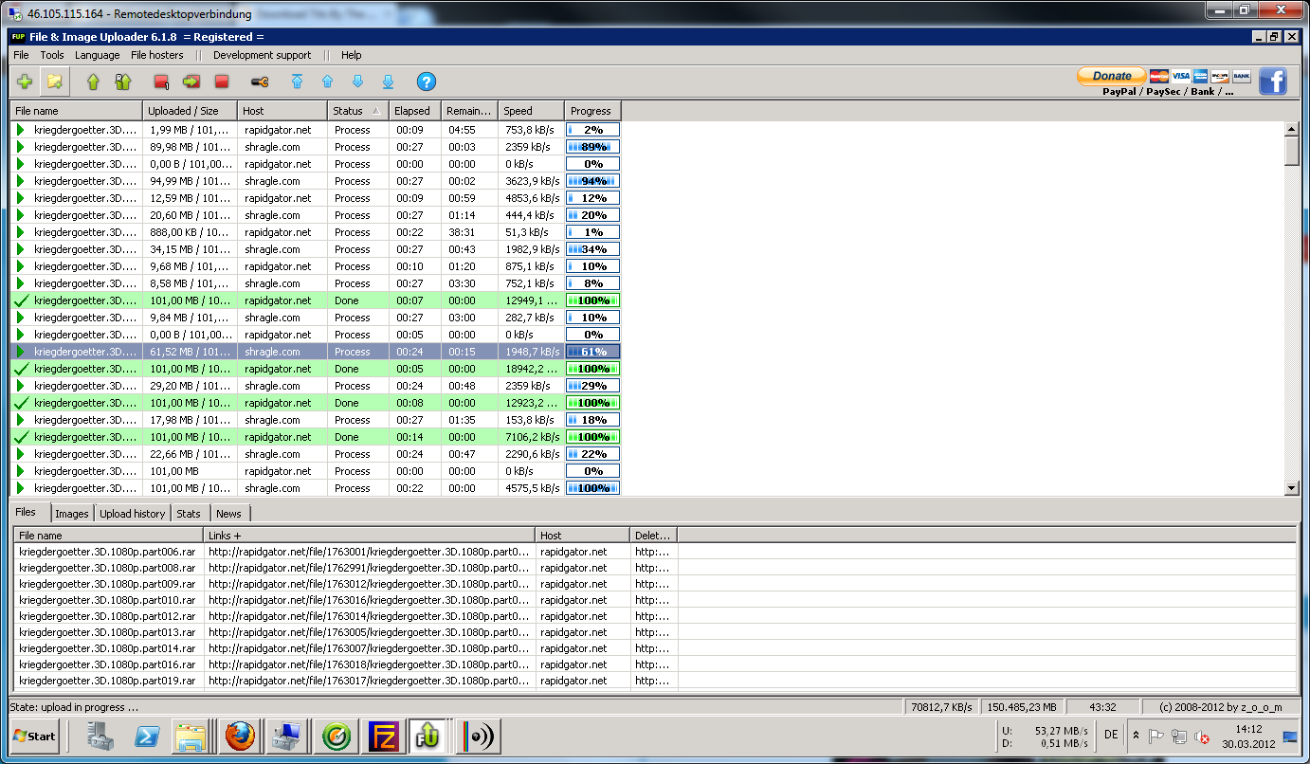Click the blue Move to bottom arrow
Viewport: 1310px width, 764px height.
point(388,82)
